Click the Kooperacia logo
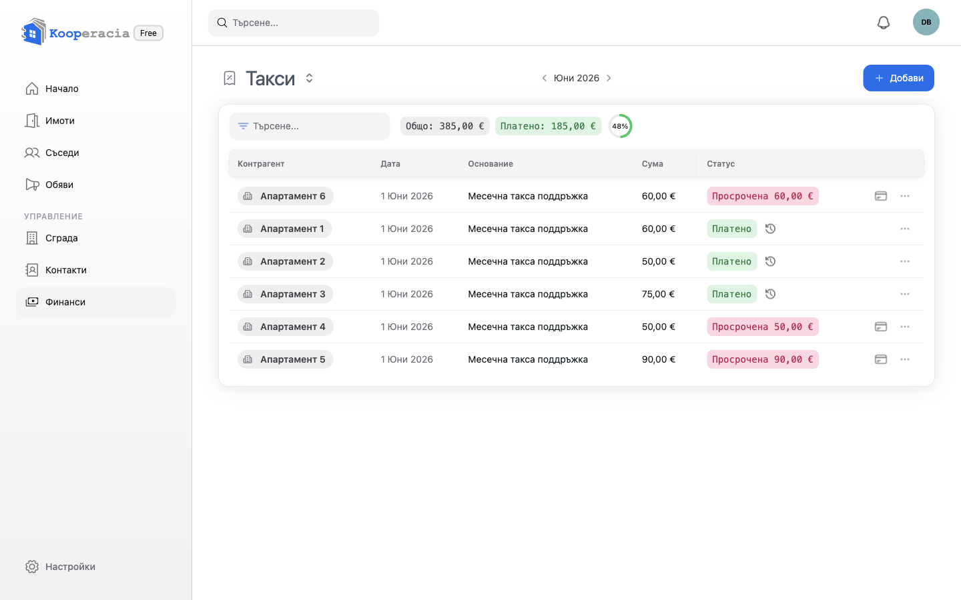The height and width of the screenshot is (600, 961). tap(75, 32)
